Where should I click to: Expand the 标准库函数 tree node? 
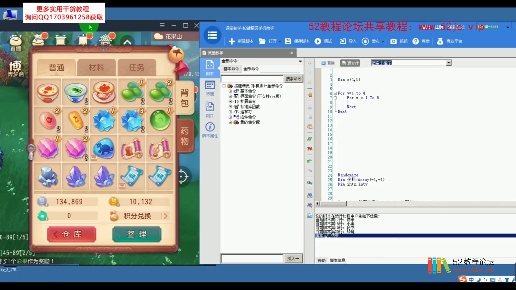click(230, 107)
